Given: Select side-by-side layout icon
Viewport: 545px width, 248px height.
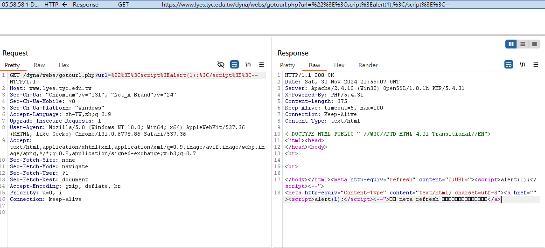Looking at the screenshot, I should 511,44.
